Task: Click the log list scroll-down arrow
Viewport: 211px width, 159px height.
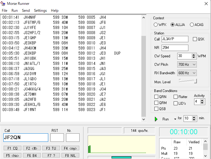Action: coord(143,119)
